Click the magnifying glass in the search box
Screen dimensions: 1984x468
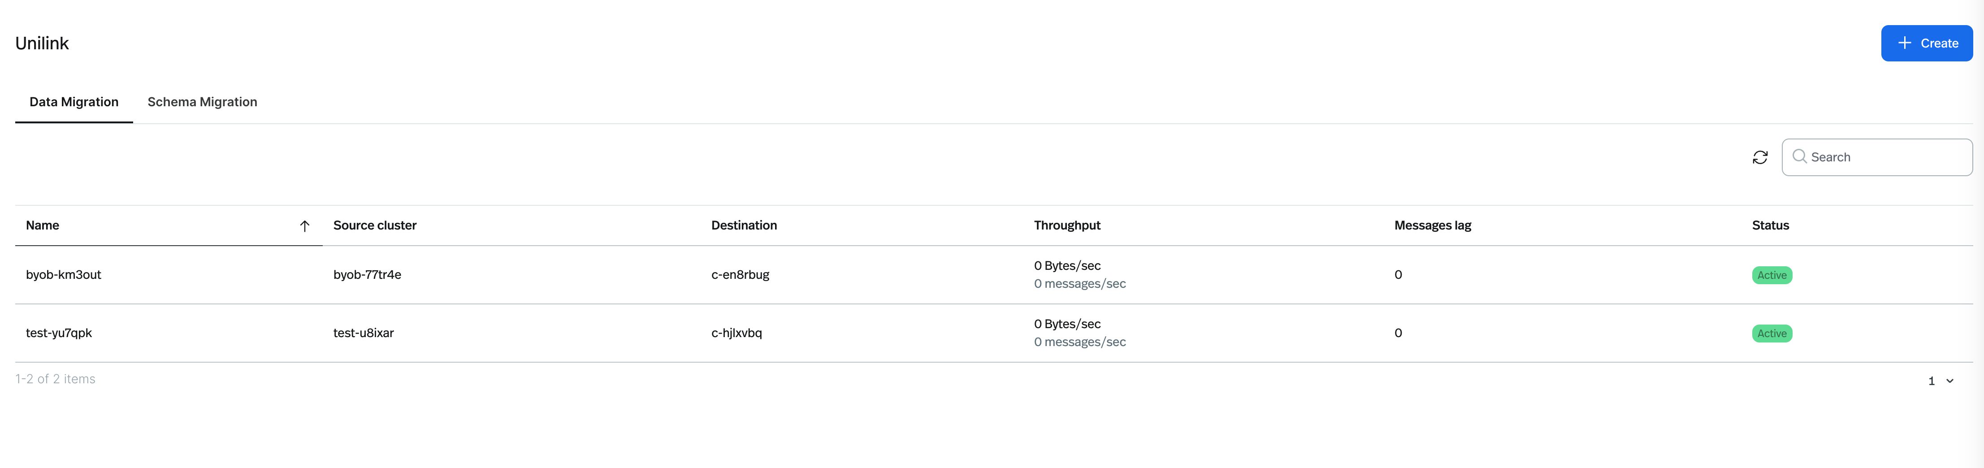[x=1801, y=157]
